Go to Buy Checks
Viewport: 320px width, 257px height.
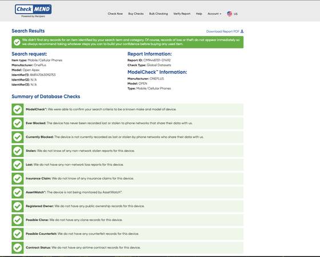[x=136, y=14]
